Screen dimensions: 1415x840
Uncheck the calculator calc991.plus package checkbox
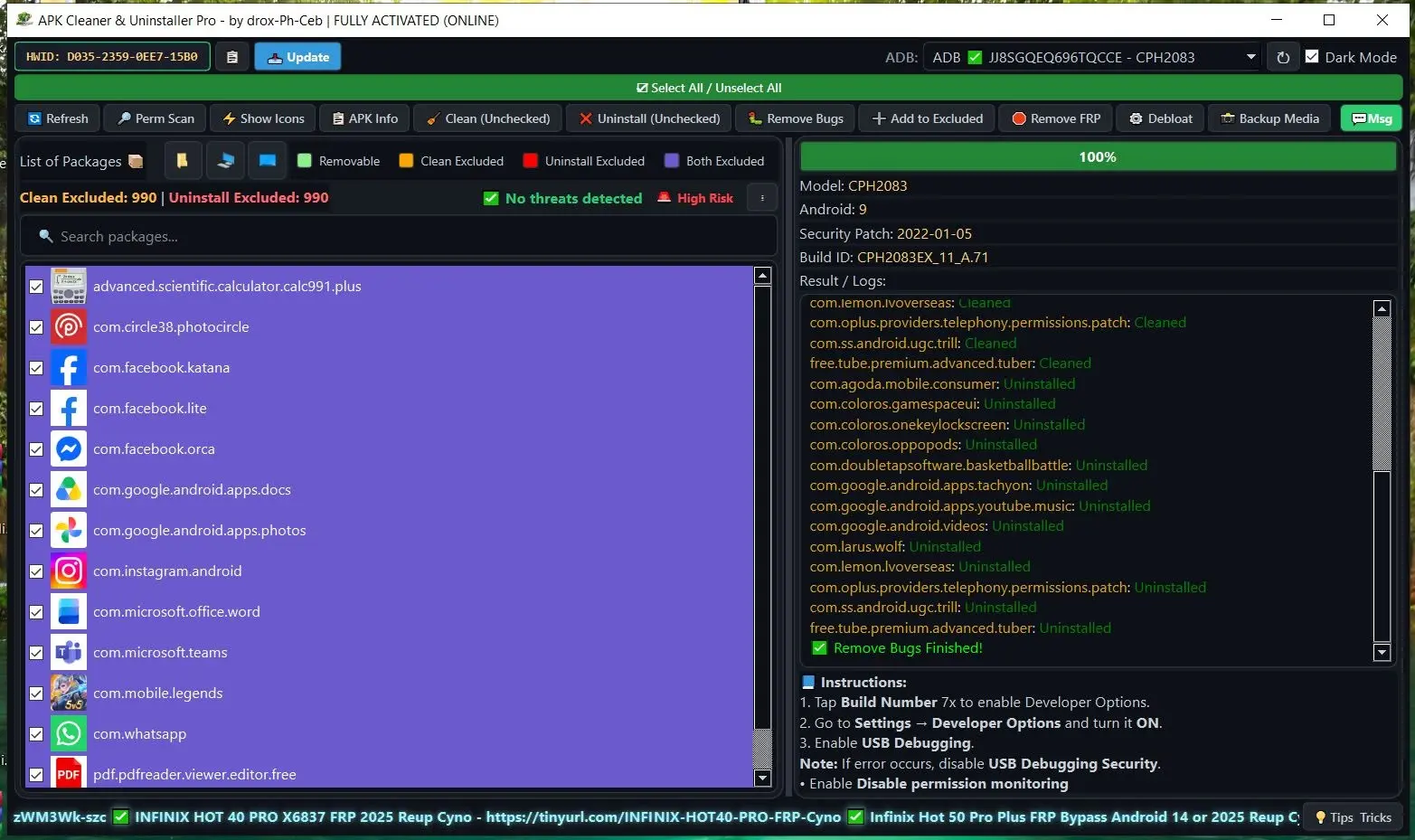coord(36,287)
